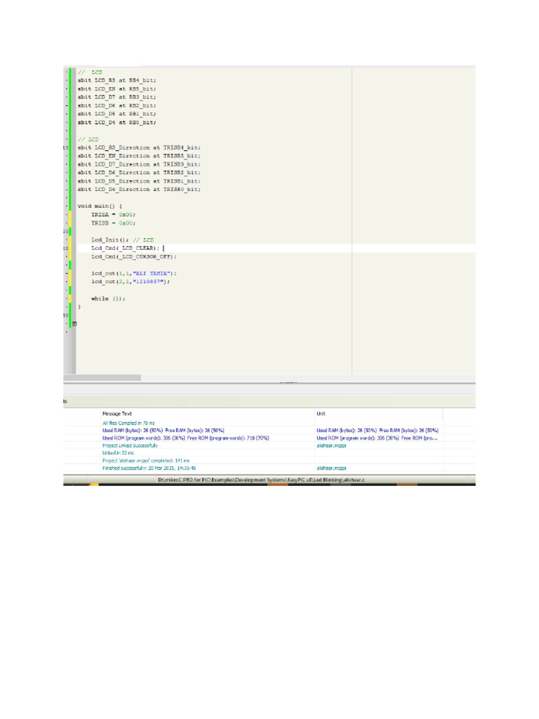Click the Message Text column header

click(117, 414)
